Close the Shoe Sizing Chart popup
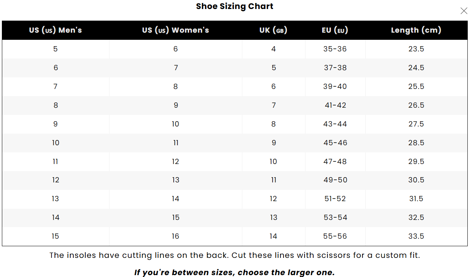Screen dimensions: 470x277 click(464, 11)
